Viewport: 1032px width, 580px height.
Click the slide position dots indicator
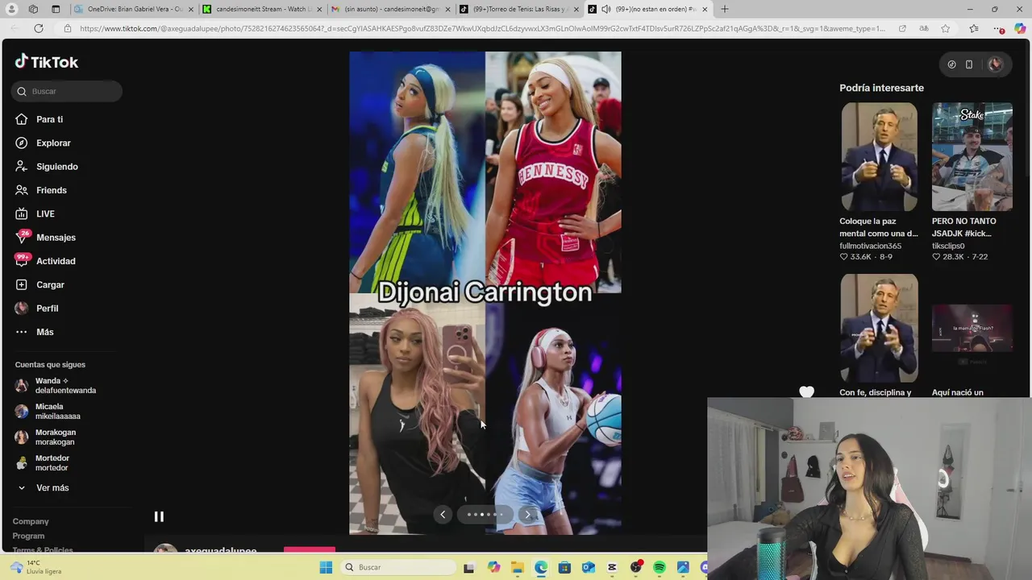pos(485,514)
